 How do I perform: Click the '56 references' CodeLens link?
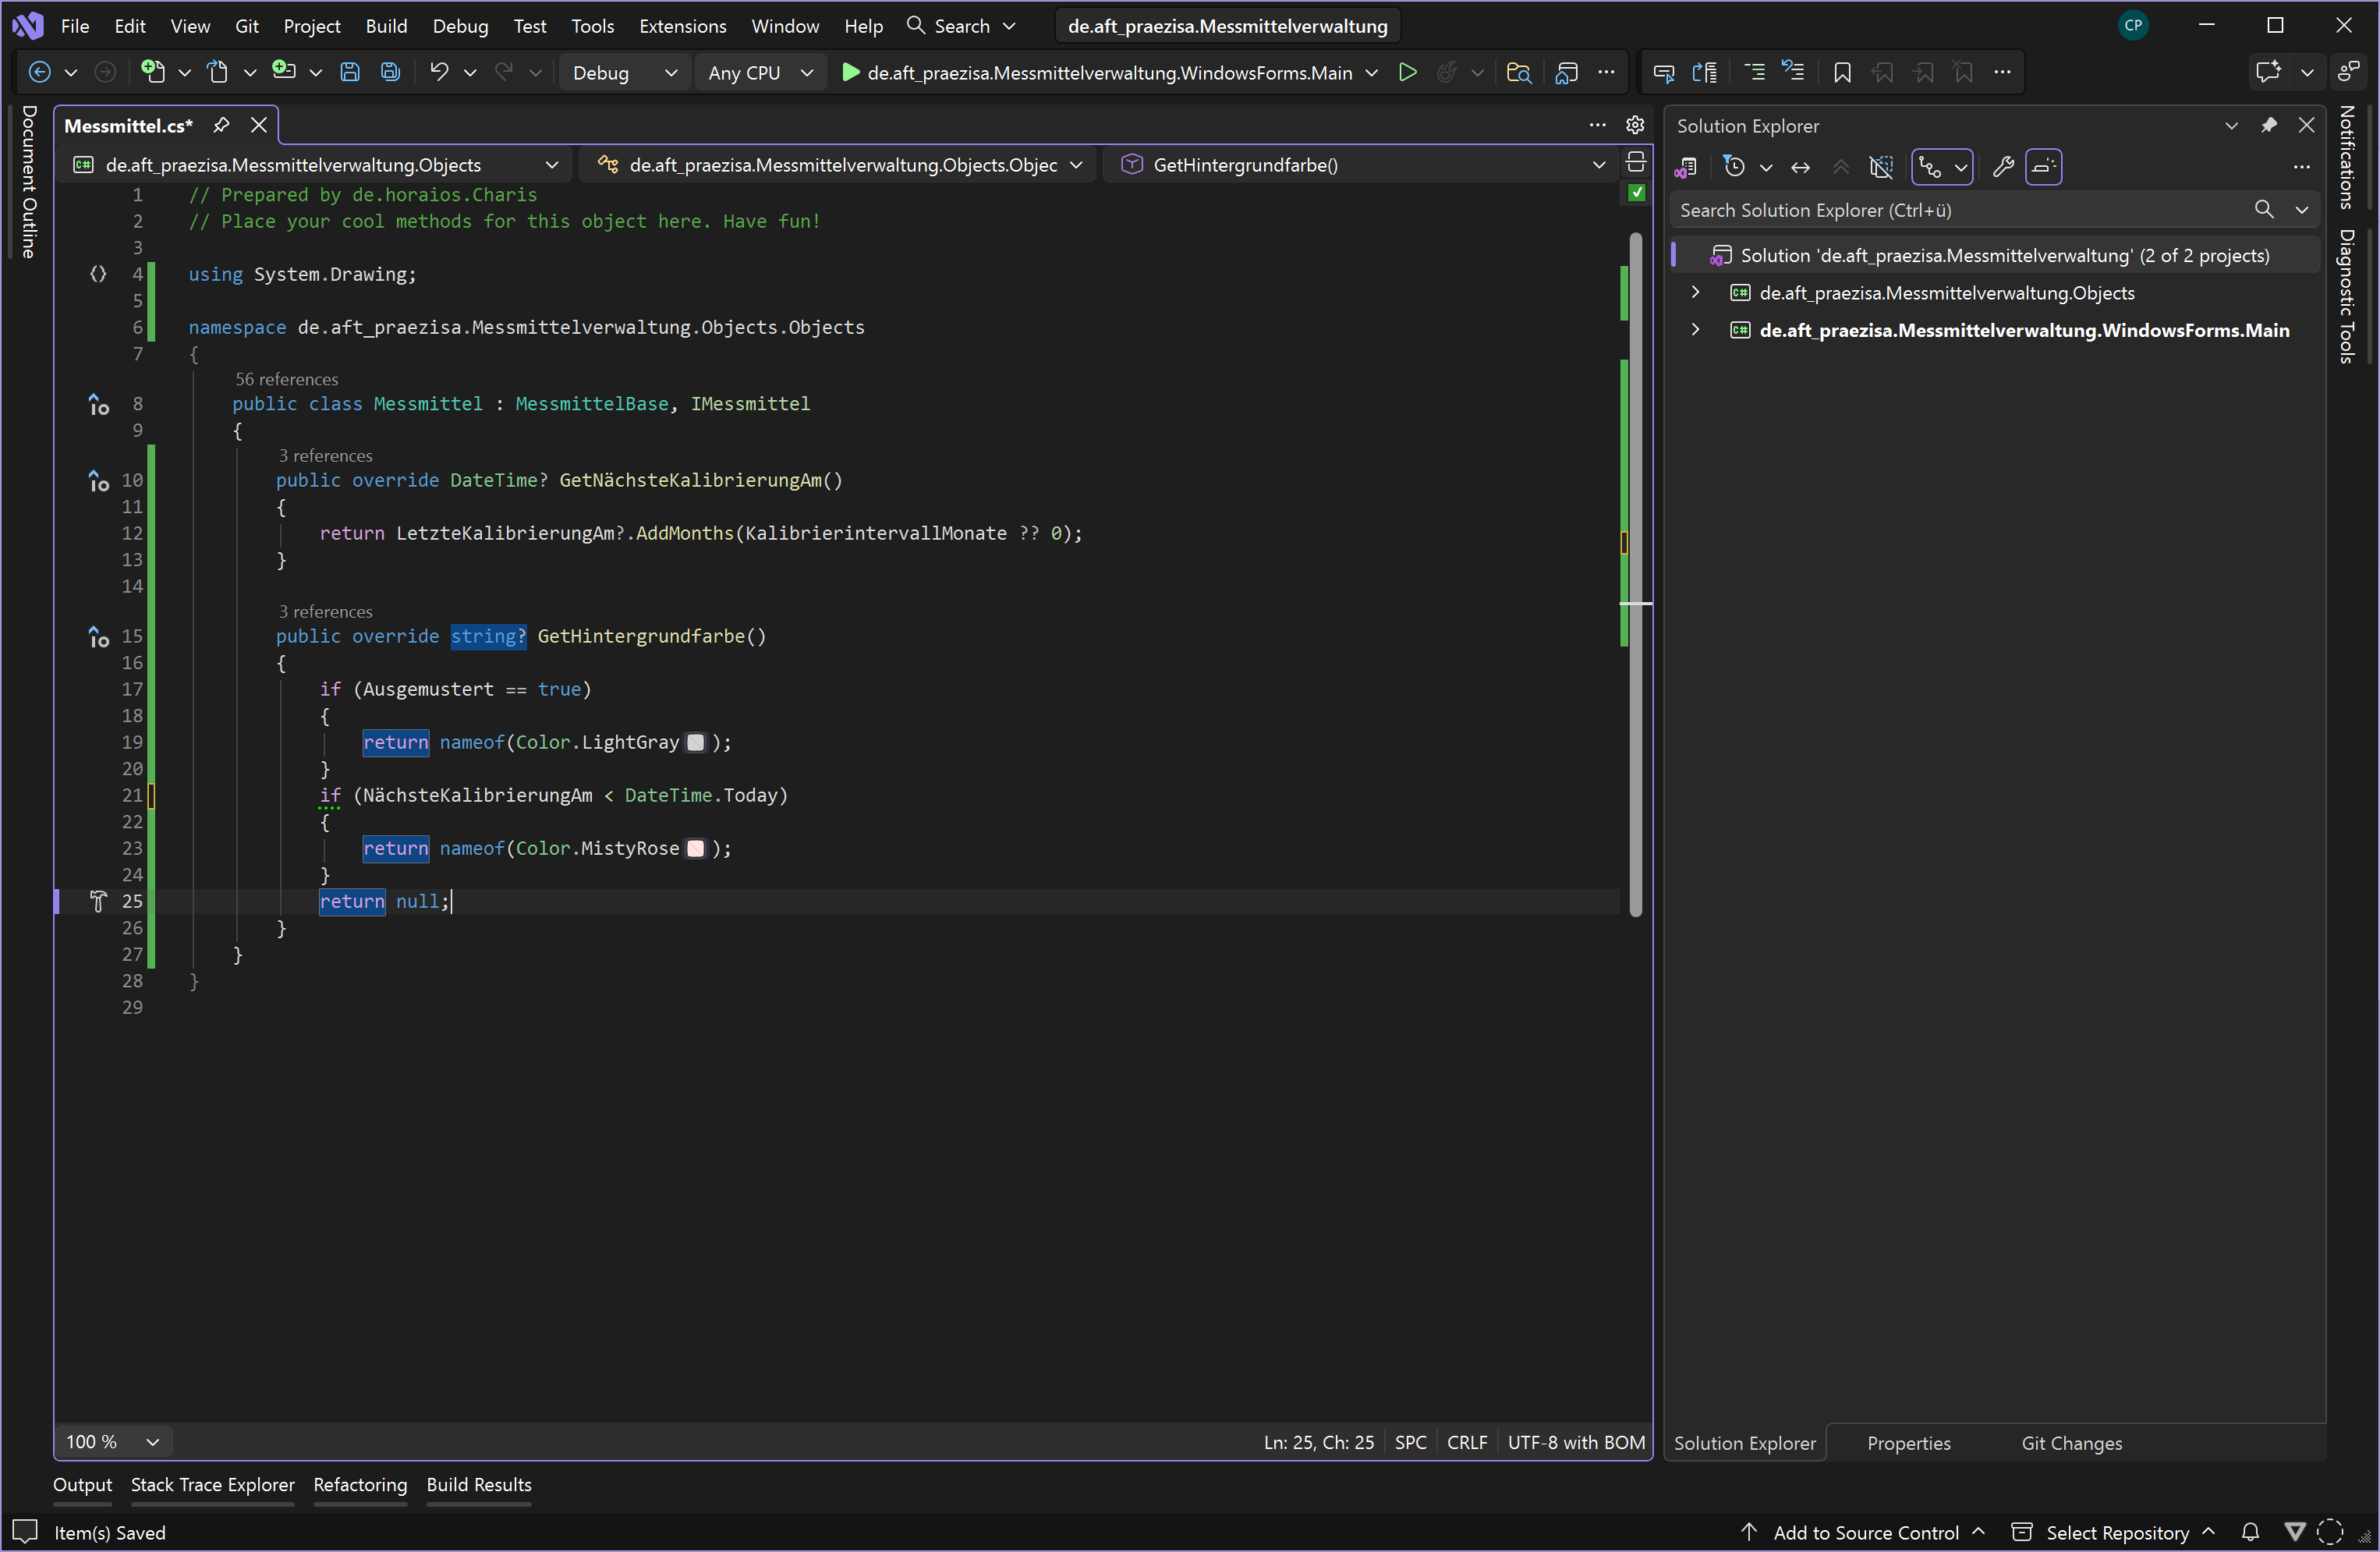click(x=286, y=379)
